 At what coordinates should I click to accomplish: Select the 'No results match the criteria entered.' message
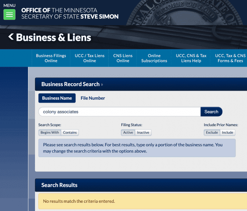tap(79, 201)
